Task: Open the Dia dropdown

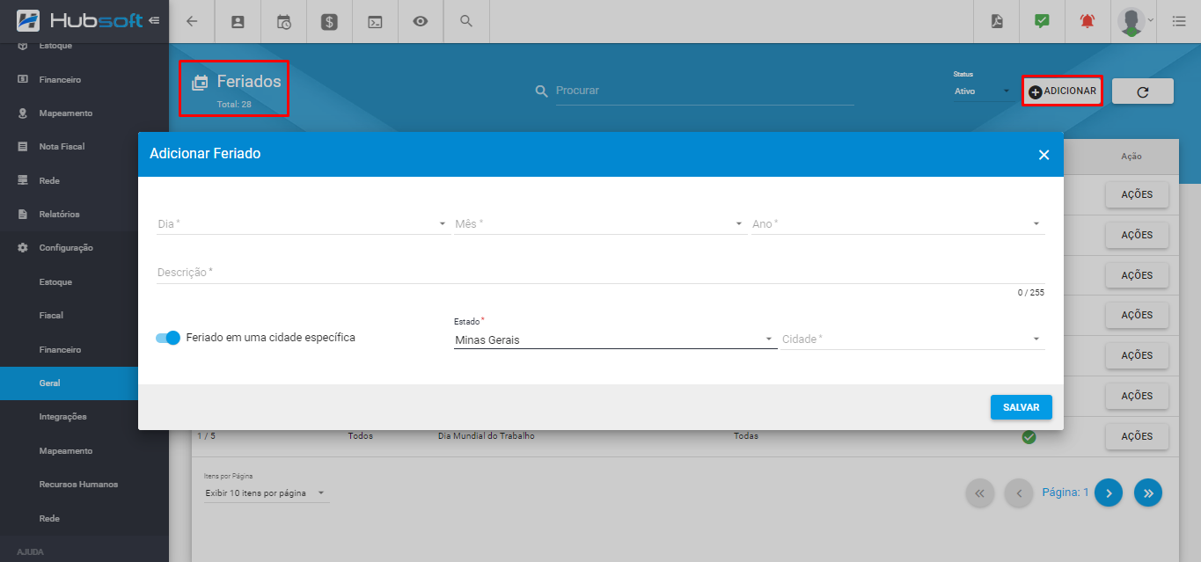Action: (x=303, y=224)
